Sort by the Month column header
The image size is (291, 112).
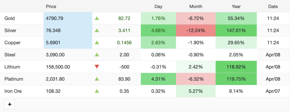click(x=196, y=7)
